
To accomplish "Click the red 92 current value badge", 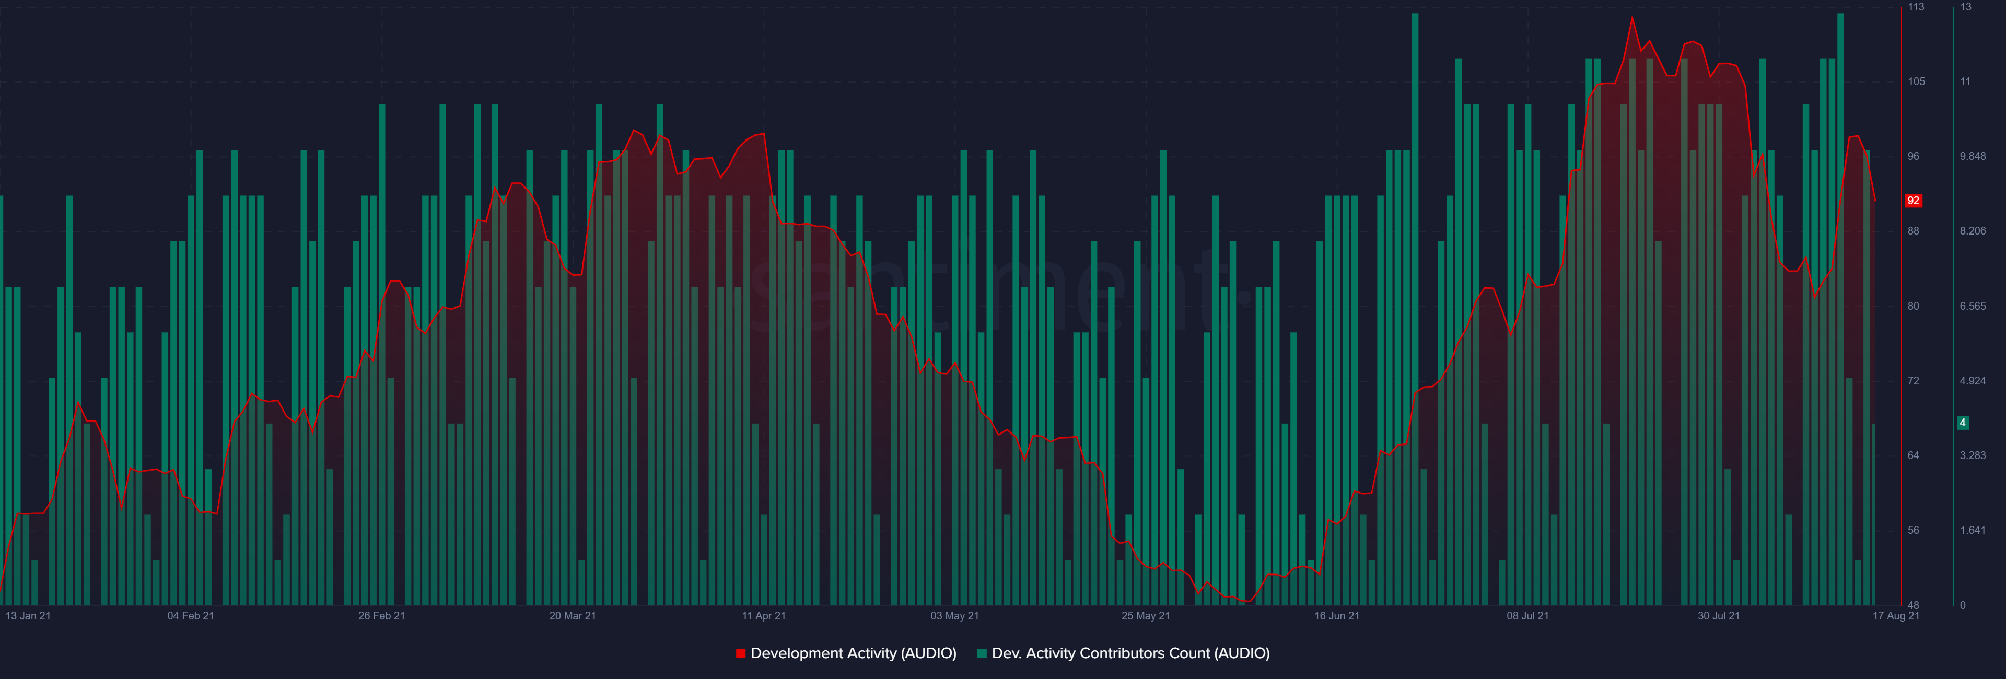I will pyautogui.click(x=1912, y=201).
